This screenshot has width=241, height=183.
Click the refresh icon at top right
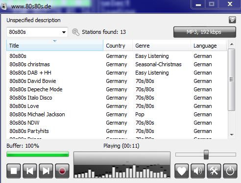point(232,20)
